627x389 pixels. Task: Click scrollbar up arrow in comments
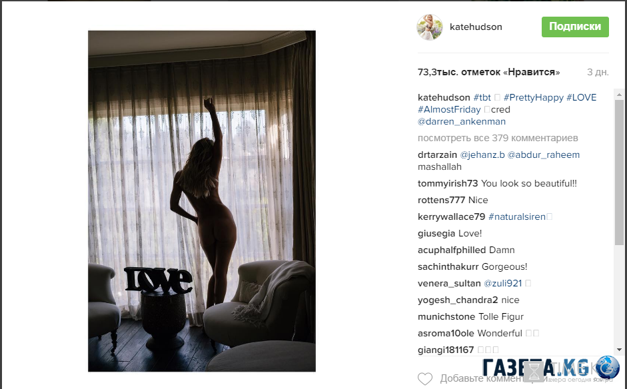coord(620,95)
